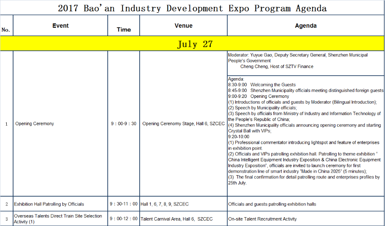Click 'Cheng Cheng, Host of SZTV Finance' line
385x226 pixels.
277,66
